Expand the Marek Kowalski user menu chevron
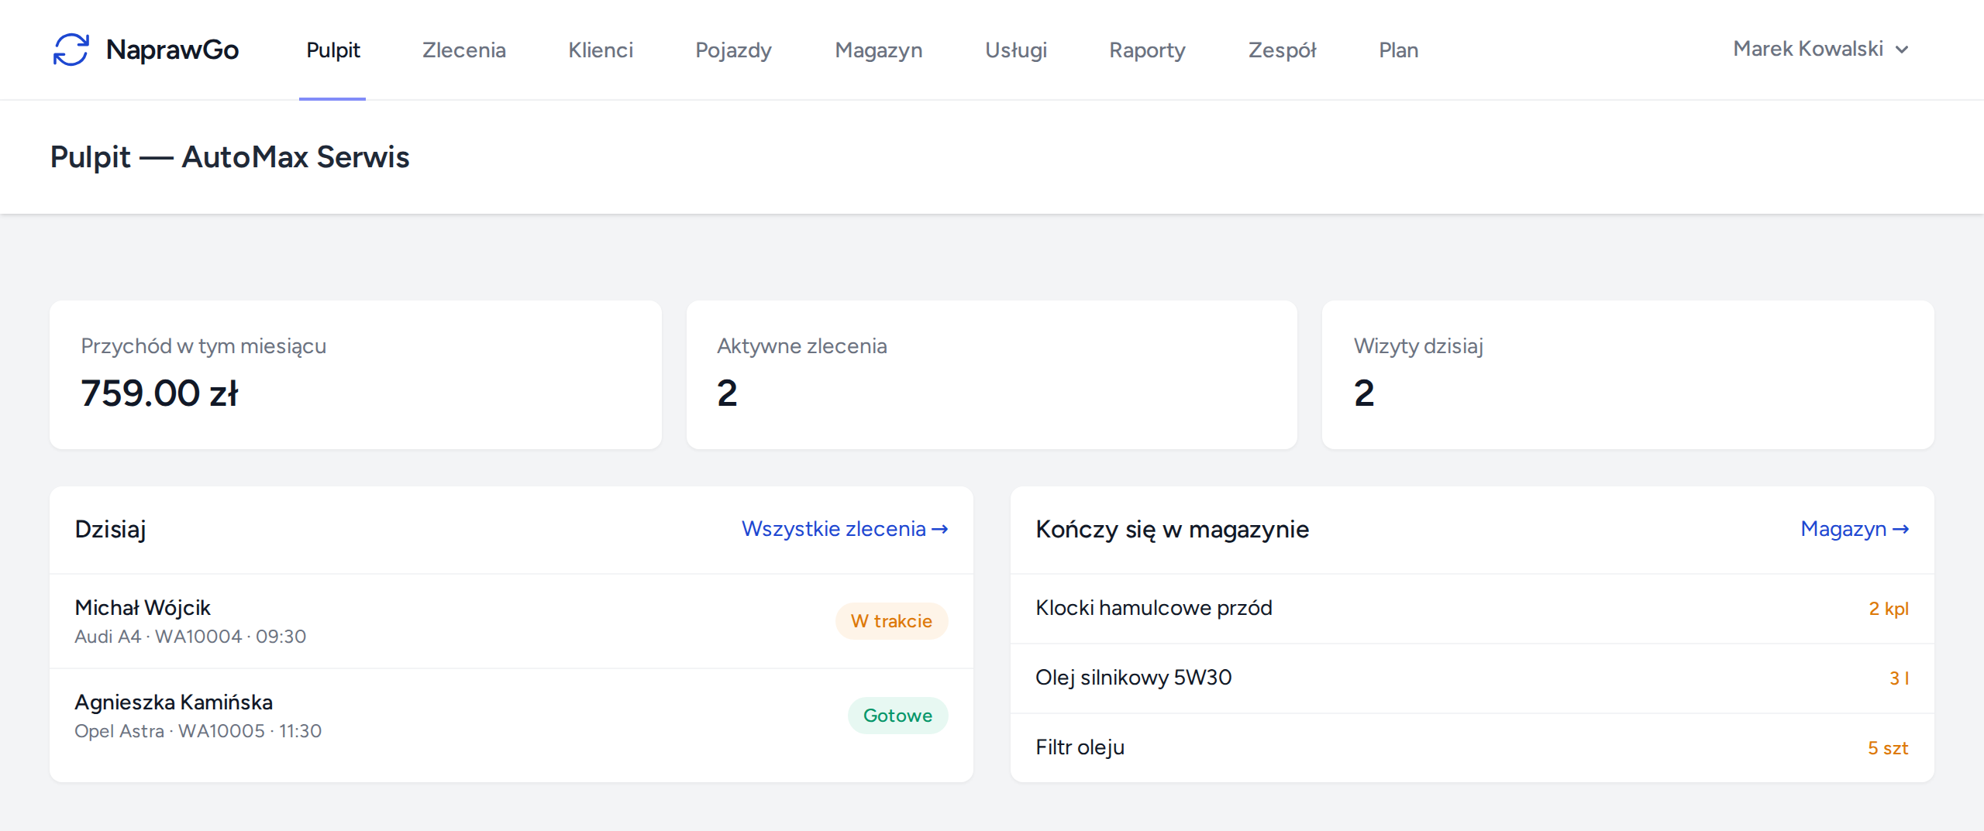The height and width of the screenshot is (831, 1984). (x=1902, y=50)
